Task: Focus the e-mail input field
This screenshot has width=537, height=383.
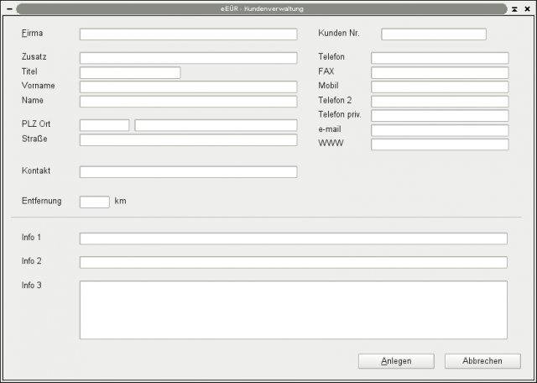Action: [440, 130]
